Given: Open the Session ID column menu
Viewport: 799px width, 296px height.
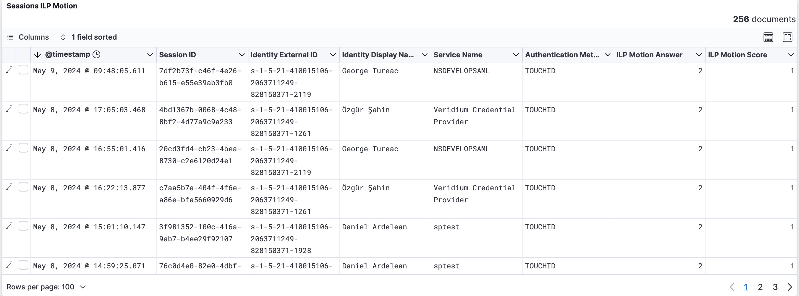Looking at the screenshot, I should click(242, 55).
